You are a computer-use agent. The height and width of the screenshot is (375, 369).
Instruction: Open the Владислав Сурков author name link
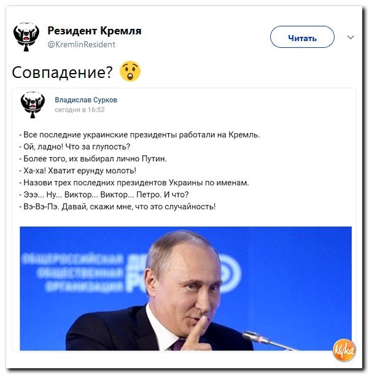pyautogui.click(x=86, y=99)
